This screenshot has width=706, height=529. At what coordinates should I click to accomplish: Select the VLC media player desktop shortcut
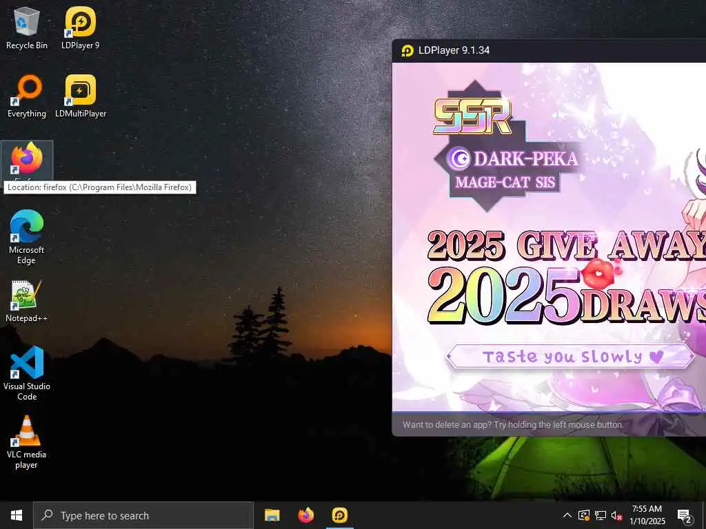(27, 442)
